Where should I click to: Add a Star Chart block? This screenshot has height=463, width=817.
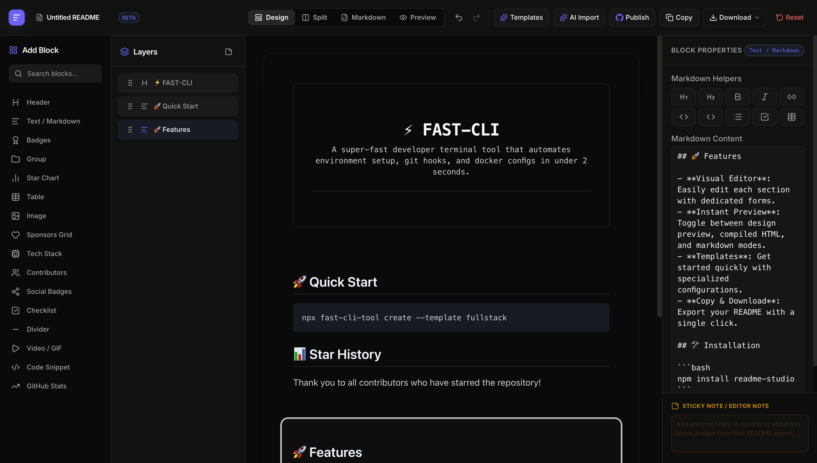click(x=55, y=178)
